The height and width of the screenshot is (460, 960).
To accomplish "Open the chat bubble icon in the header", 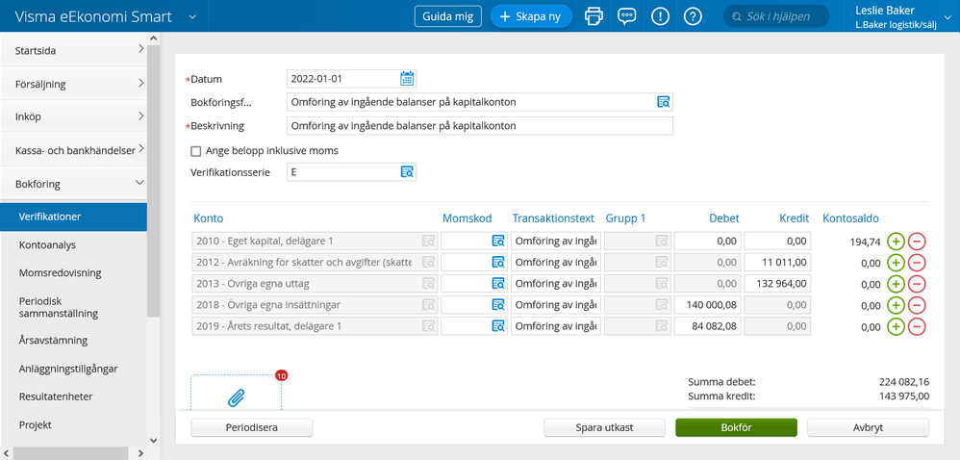I will point(626,16).
